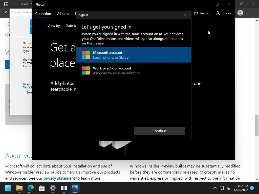The image size is (259, 194).
Task: Open the Windows Start menu
Action: click(8, 188)
